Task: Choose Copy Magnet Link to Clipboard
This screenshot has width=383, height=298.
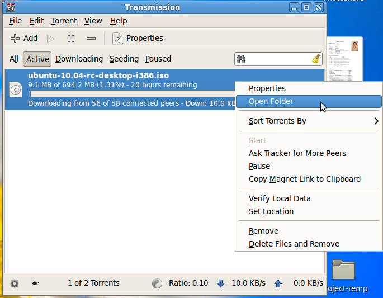Action: 309,179
